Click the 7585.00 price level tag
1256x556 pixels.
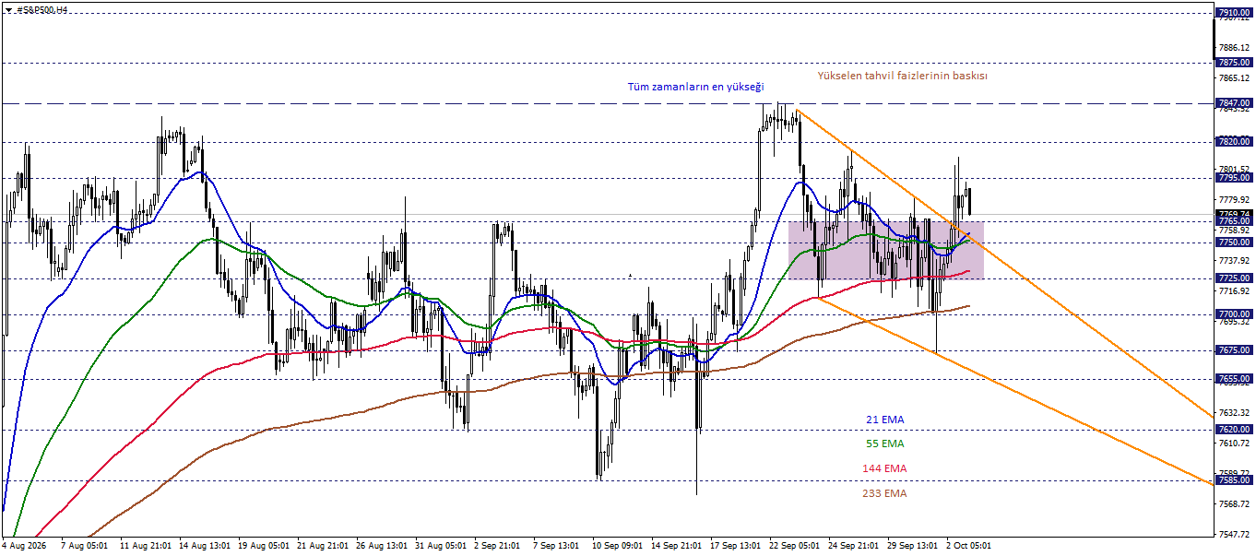[1234, 480]
